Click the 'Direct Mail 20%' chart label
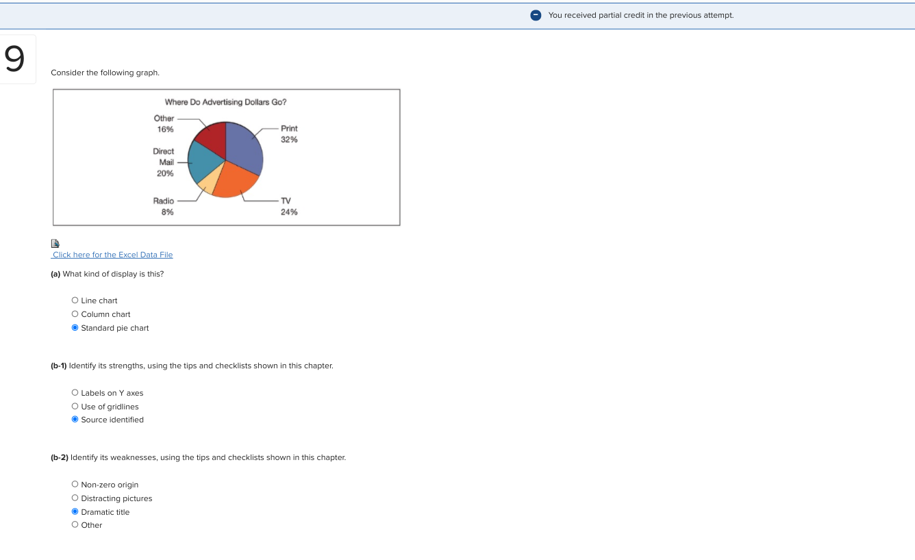Image resolution: width=915 pixels, height=560 pixels. point(164,162)
